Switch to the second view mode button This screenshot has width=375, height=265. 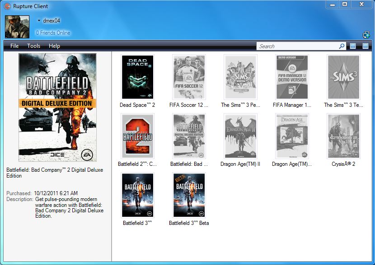(366, 46)
